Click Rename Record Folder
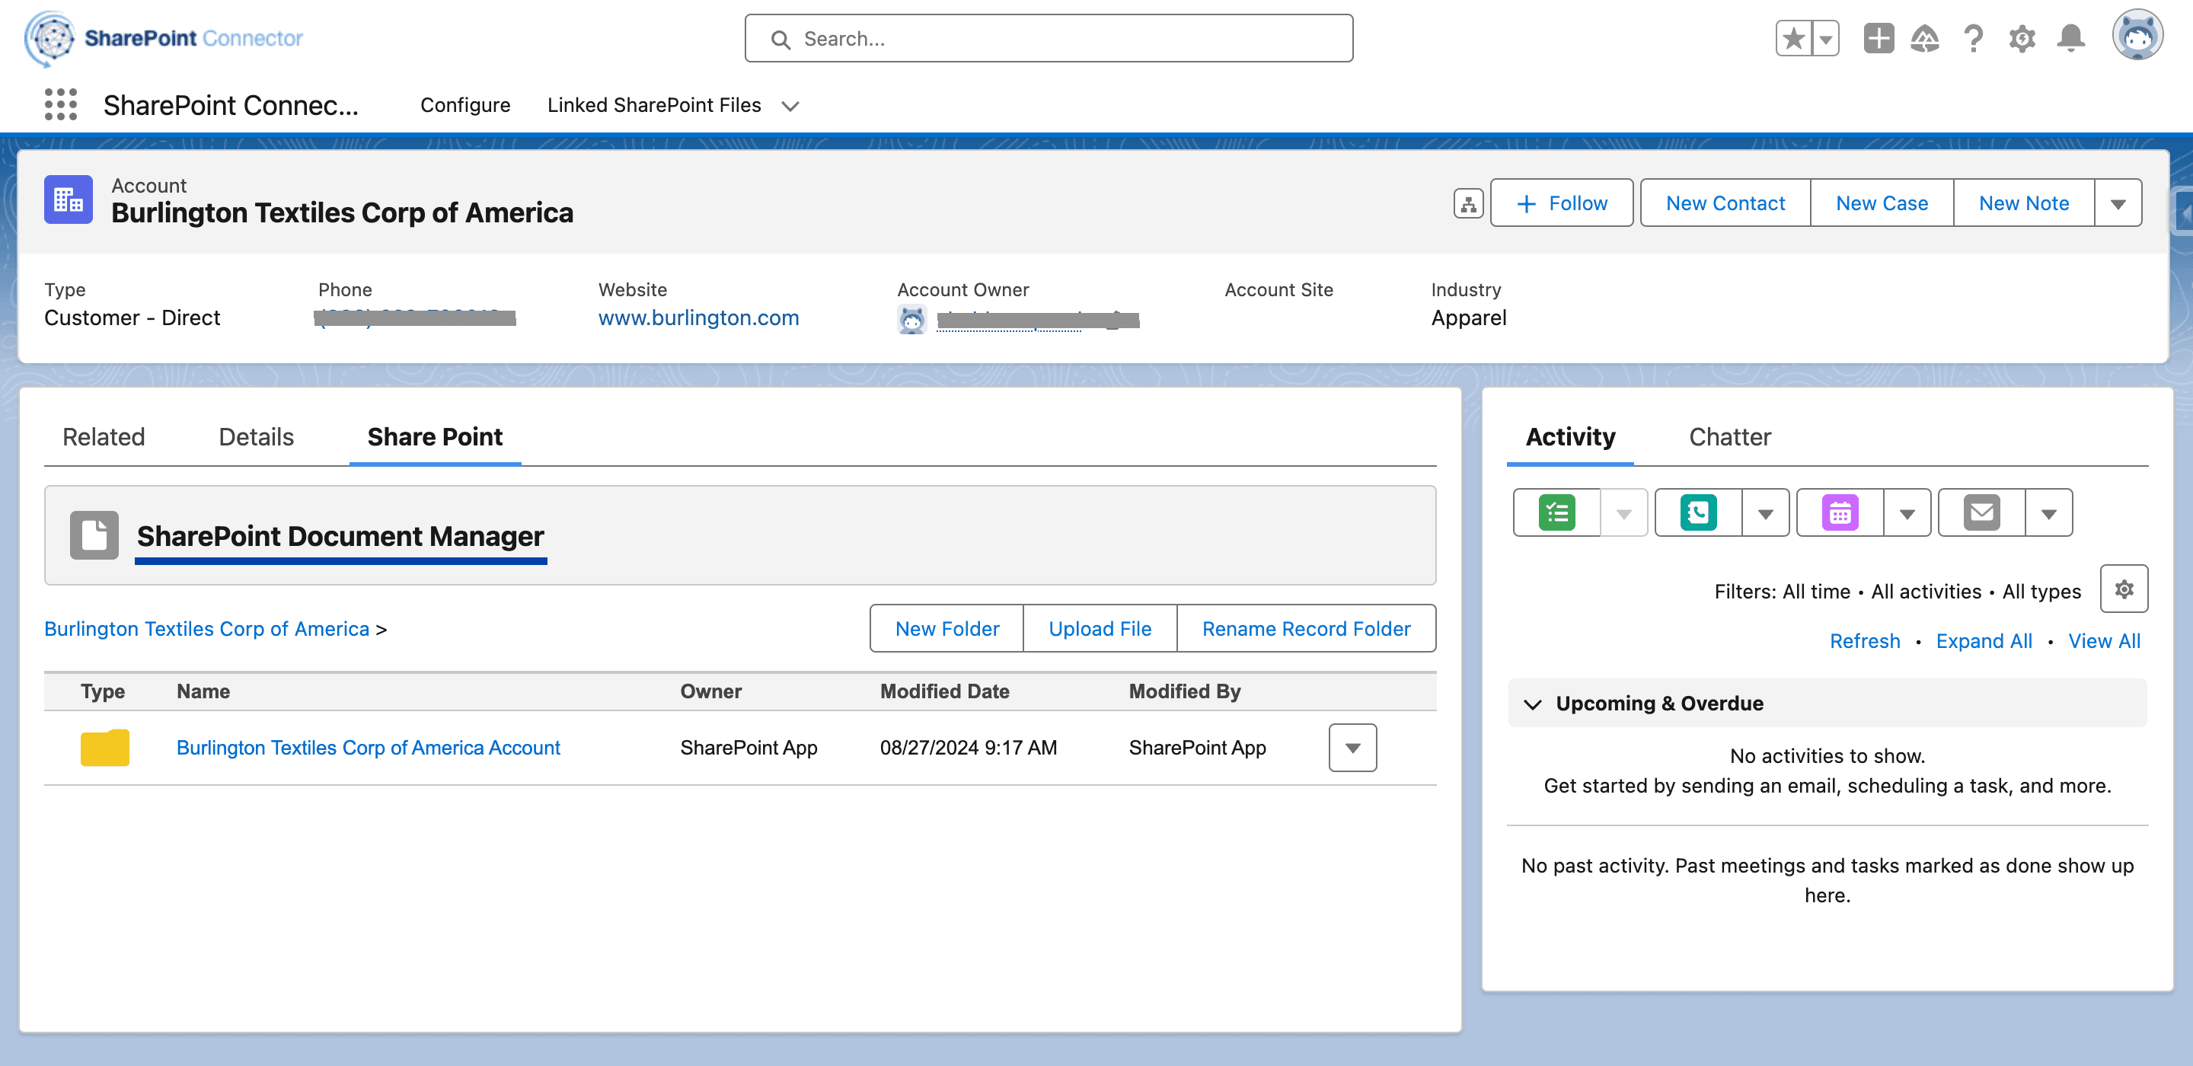This screenshot has height=1066, width=2193. 1306,629
